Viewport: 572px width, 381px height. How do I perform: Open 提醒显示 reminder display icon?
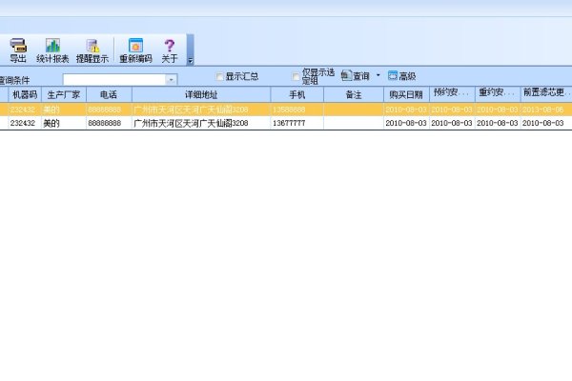(x=92, y=45)
